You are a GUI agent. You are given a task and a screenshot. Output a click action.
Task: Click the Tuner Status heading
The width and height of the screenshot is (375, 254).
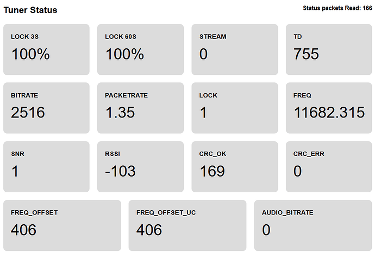coord(30,10)
